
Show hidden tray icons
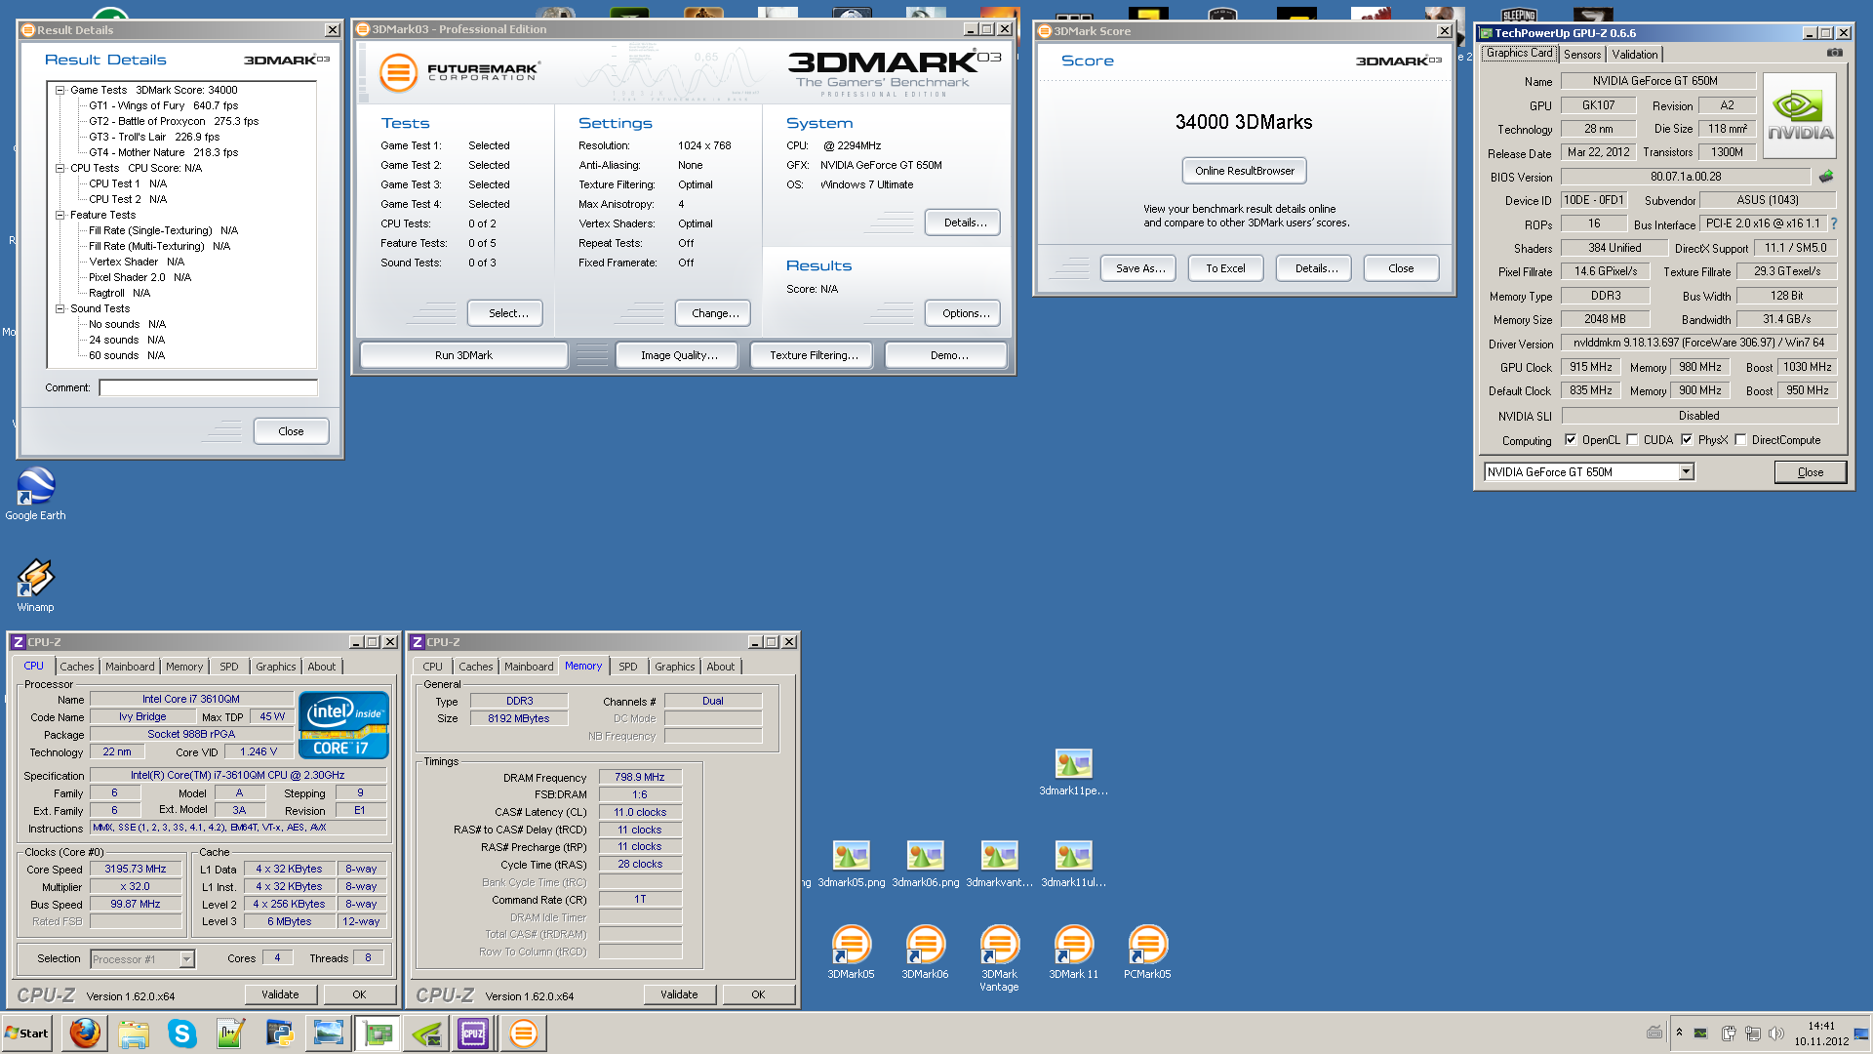(1679, 1033)
